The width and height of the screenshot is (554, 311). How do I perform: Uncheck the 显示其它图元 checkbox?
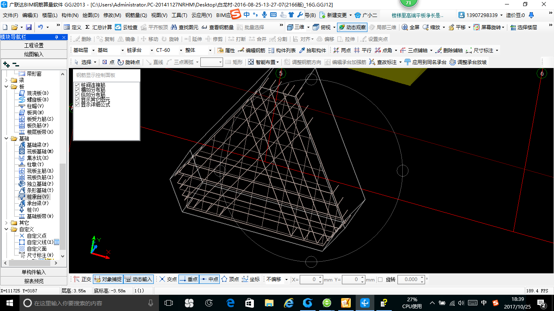tap(77, 100)
